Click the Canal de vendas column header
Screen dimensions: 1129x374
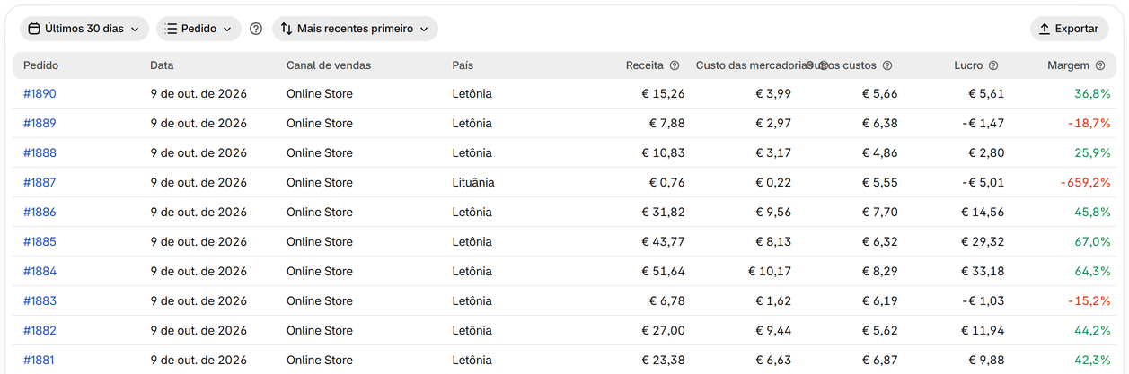[329, 65]
